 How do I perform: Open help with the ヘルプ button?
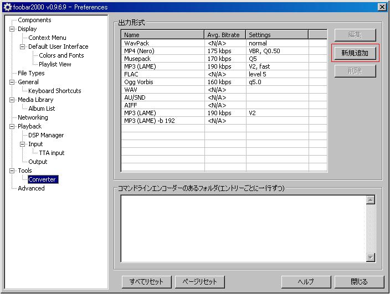[x=306, y=282]
